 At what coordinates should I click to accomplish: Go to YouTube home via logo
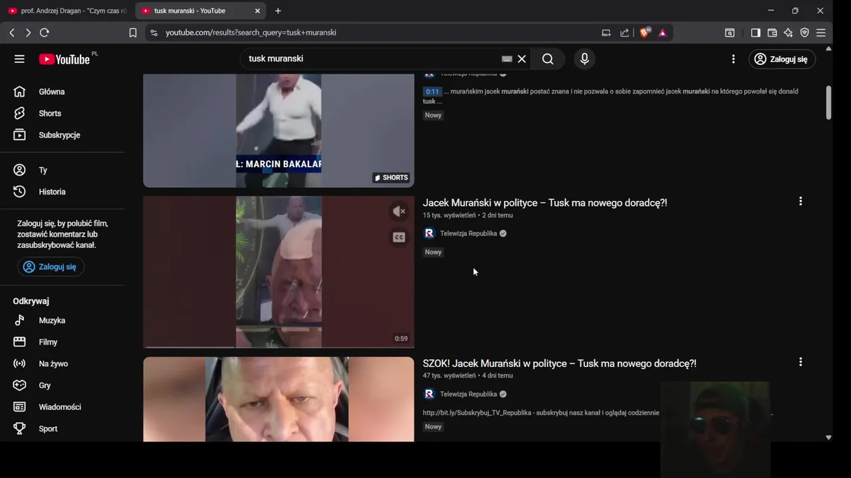pyautogui.click(x=64, y=59)
